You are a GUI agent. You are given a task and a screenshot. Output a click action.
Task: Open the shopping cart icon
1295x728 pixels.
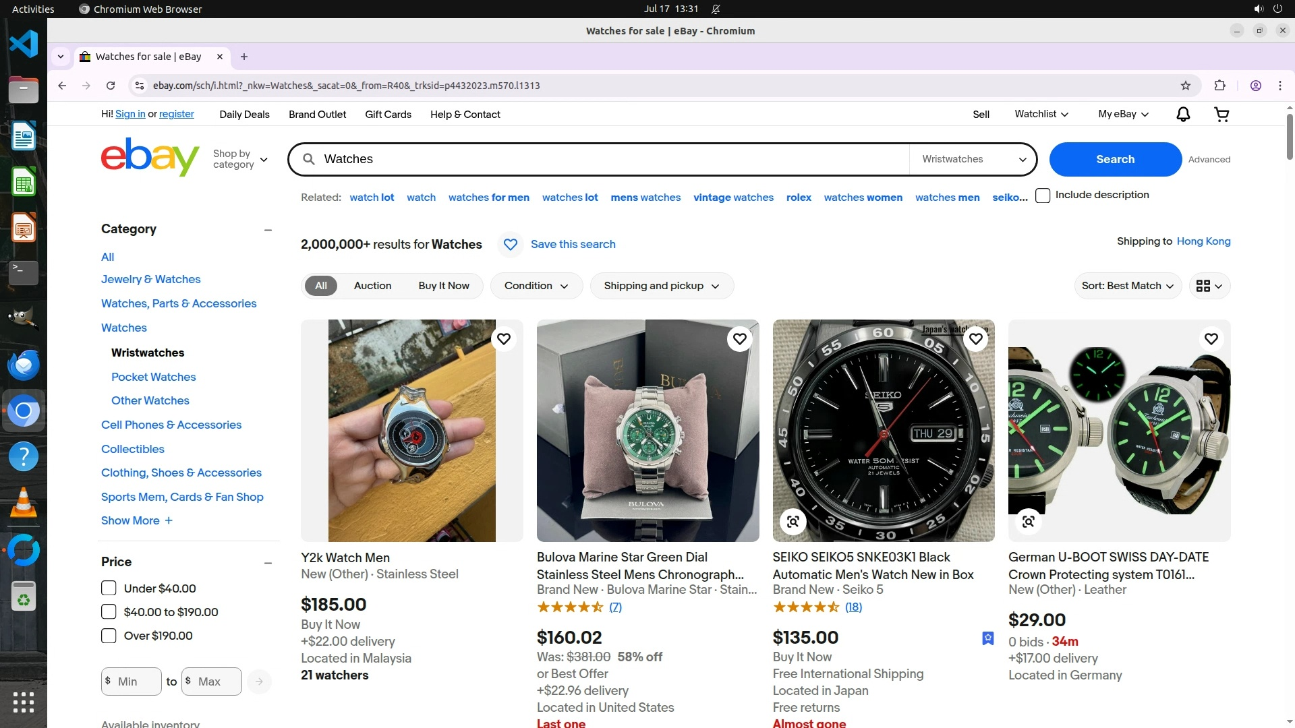coord(1221,115)
